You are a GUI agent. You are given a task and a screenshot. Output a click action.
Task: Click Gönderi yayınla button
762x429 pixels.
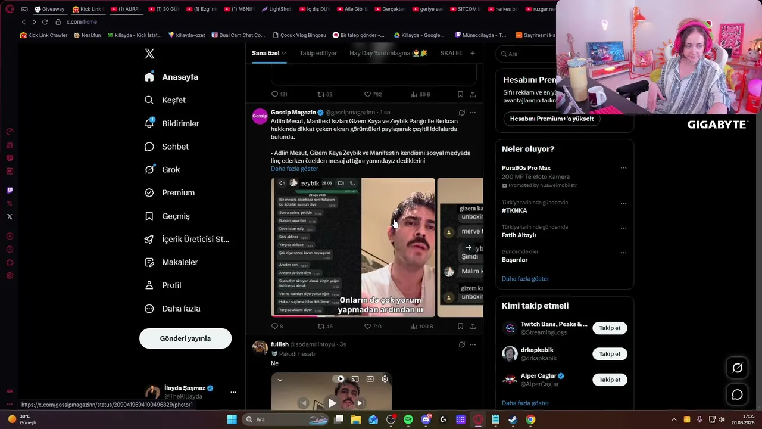pos(185,338)
